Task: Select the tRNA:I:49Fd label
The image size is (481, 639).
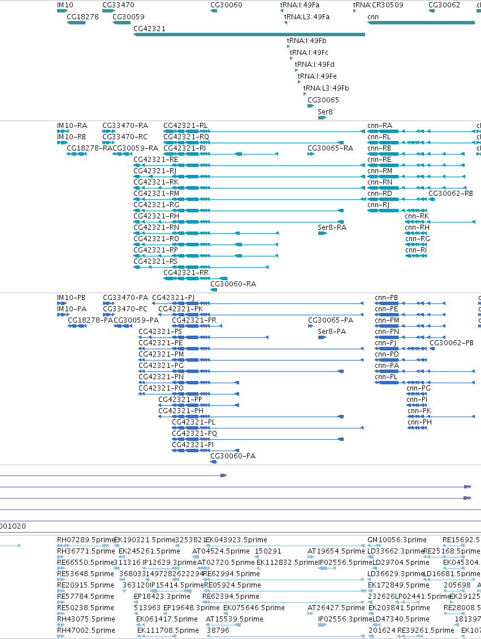Action: (315, 64)
